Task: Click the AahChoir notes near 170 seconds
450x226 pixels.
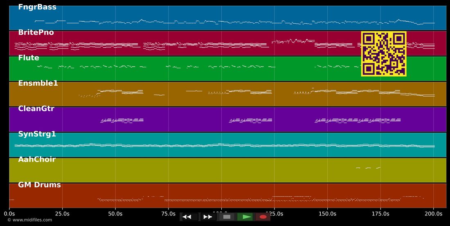Action: click(368, 168)
